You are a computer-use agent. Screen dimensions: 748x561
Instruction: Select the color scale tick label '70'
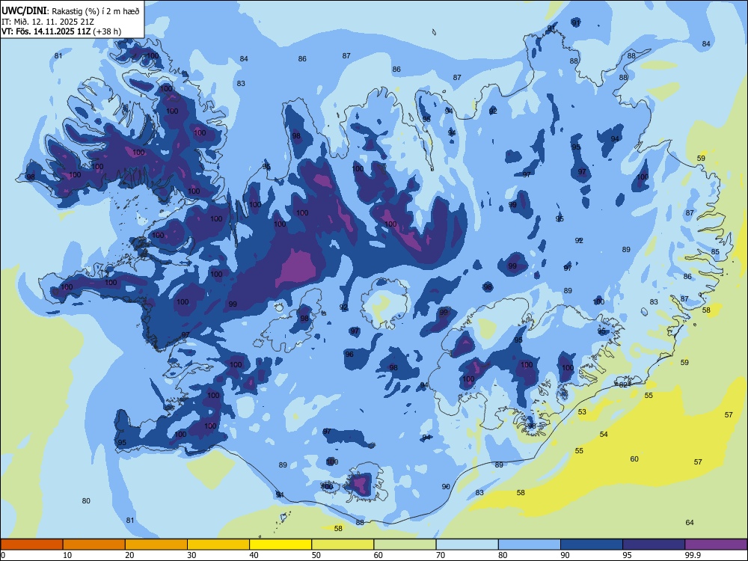441,555
